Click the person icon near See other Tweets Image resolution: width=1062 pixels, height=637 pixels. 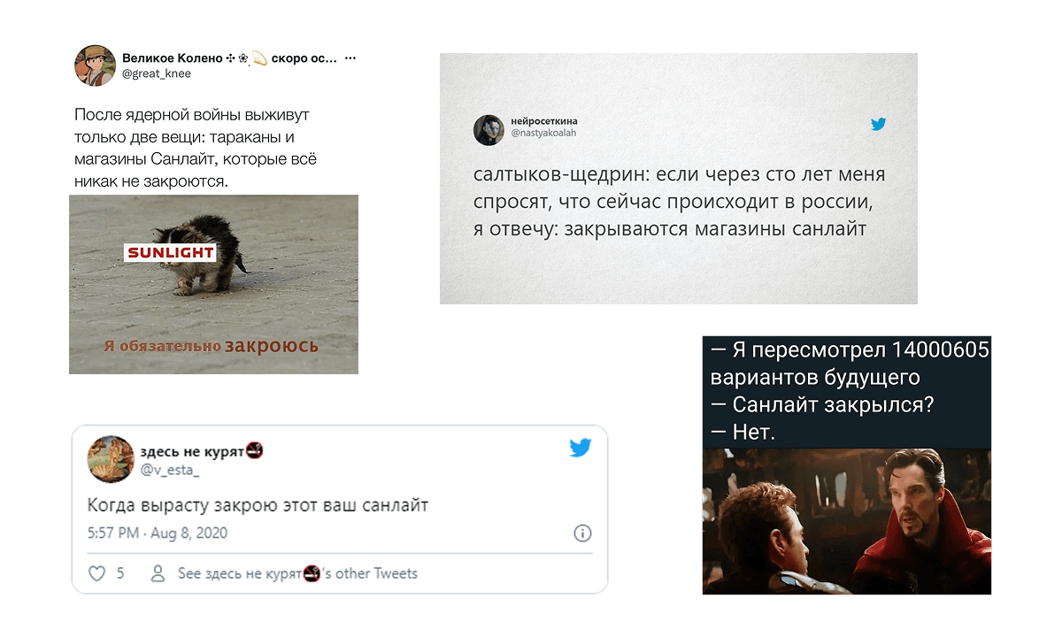point(158,573)
